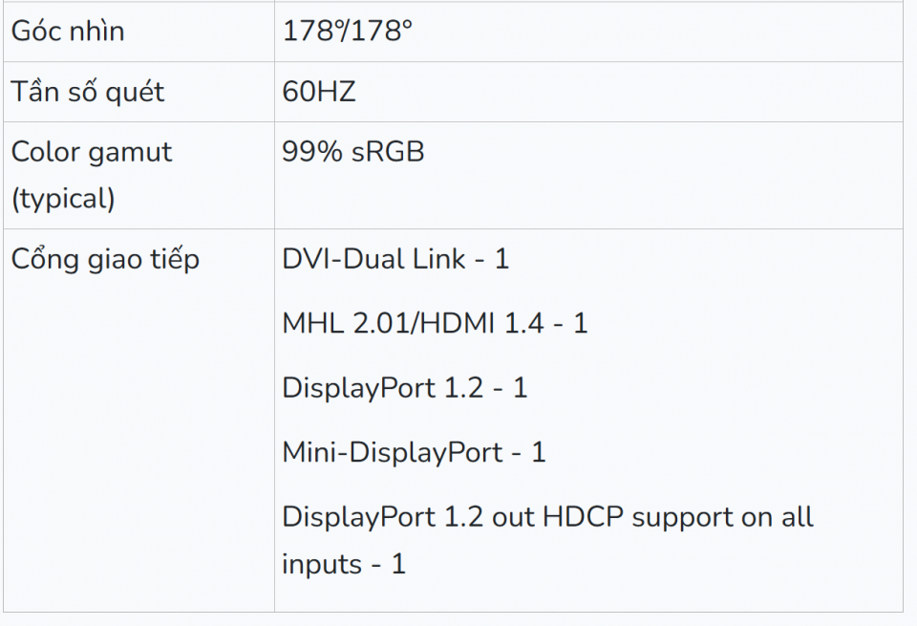Select the "Cổng giao tiếp" row label
917x626 pixels.
[105, 259]
